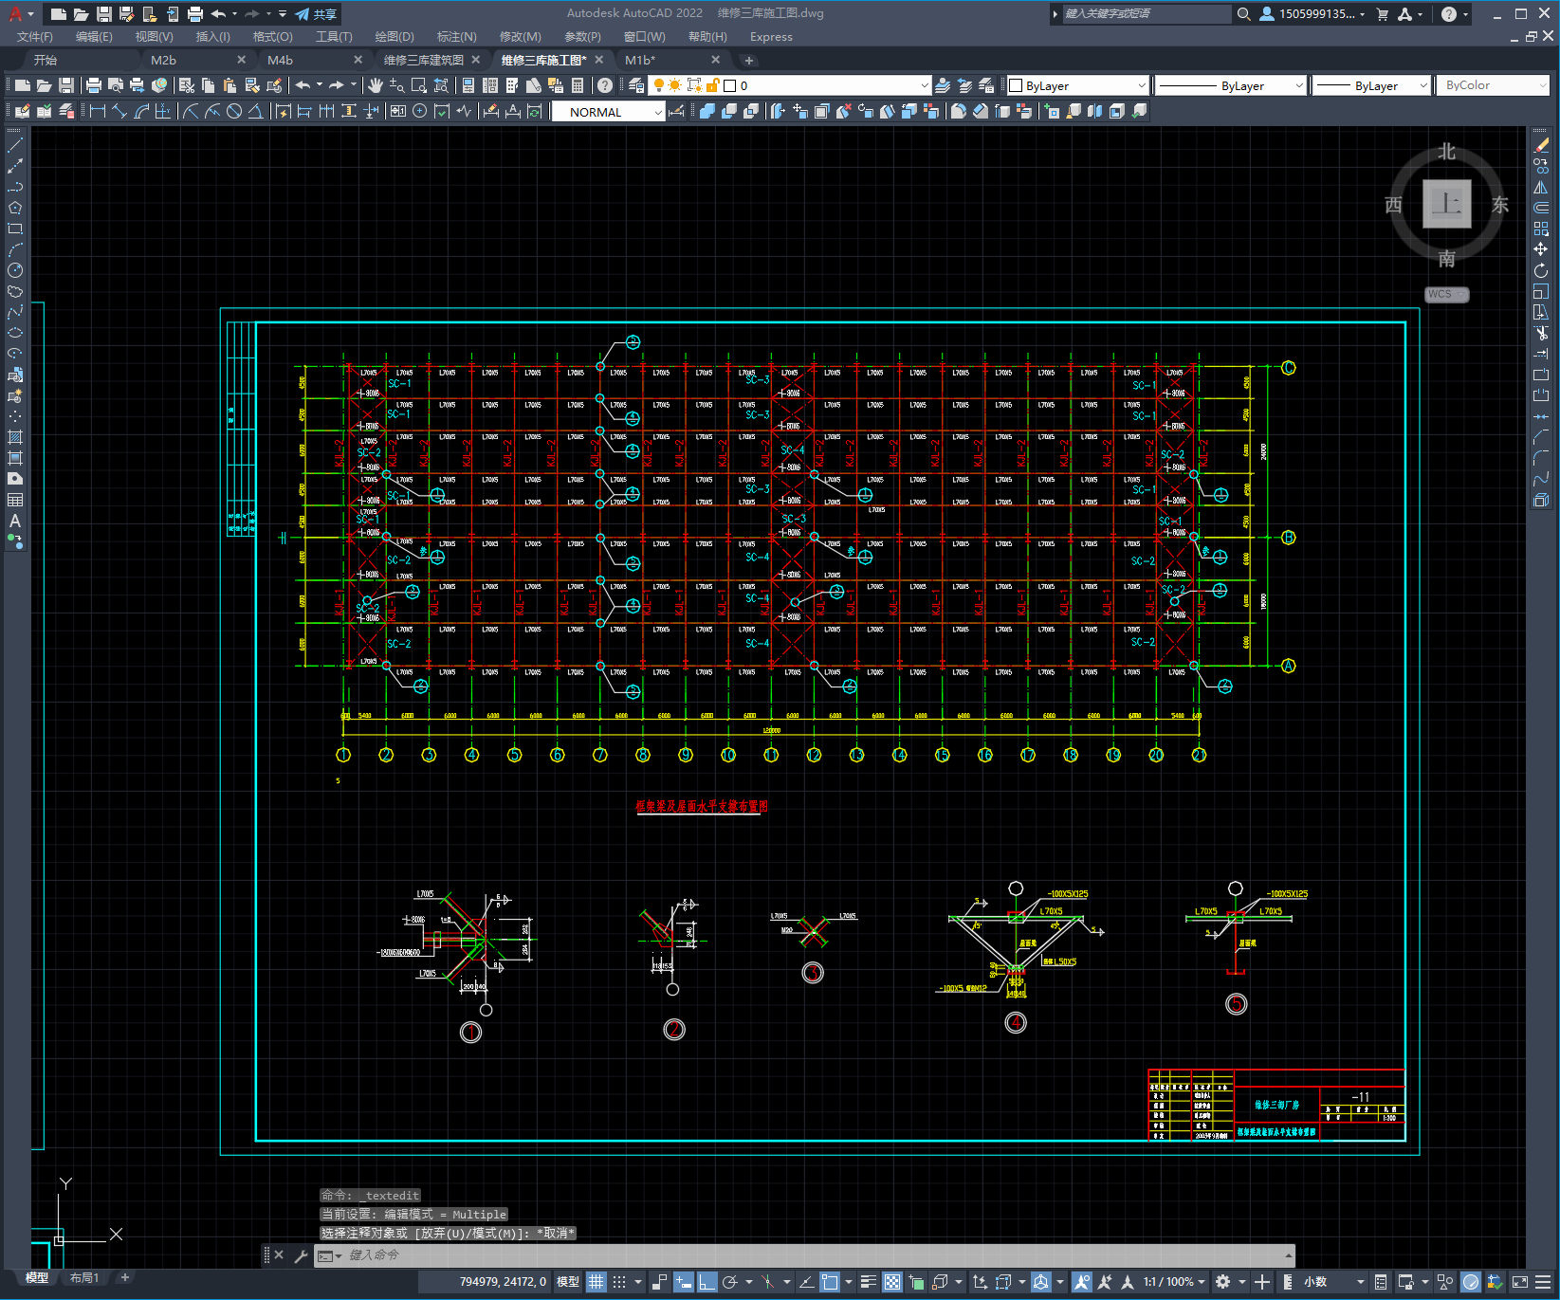Viewport: 1560px width, 1300px height.
Task: Click the Help question mark icon in the toolbar
Action: [605, 85]
